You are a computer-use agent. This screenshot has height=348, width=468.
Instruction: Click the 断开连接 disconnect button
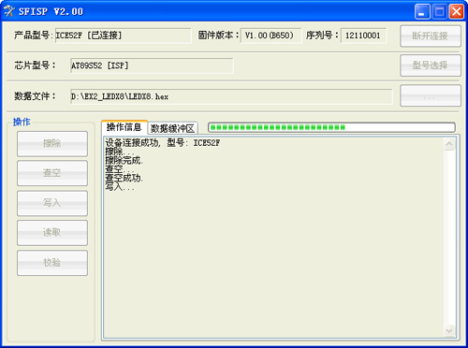pos(431,36)
